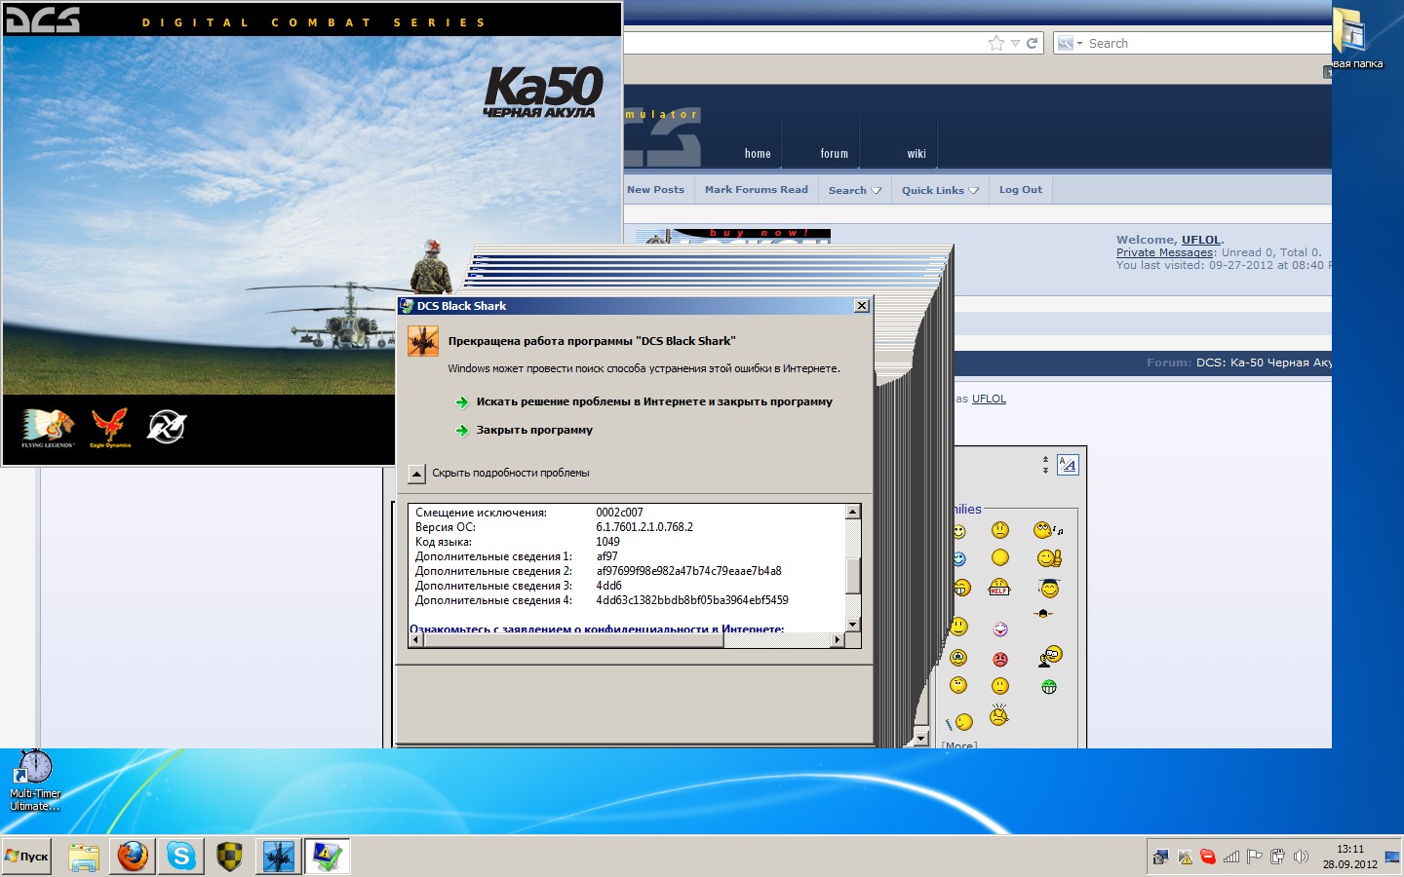The height and width of the screenshot is (877, 1404).
Task: Expand the forum Search dropdown menu
Action: [854, 190]
